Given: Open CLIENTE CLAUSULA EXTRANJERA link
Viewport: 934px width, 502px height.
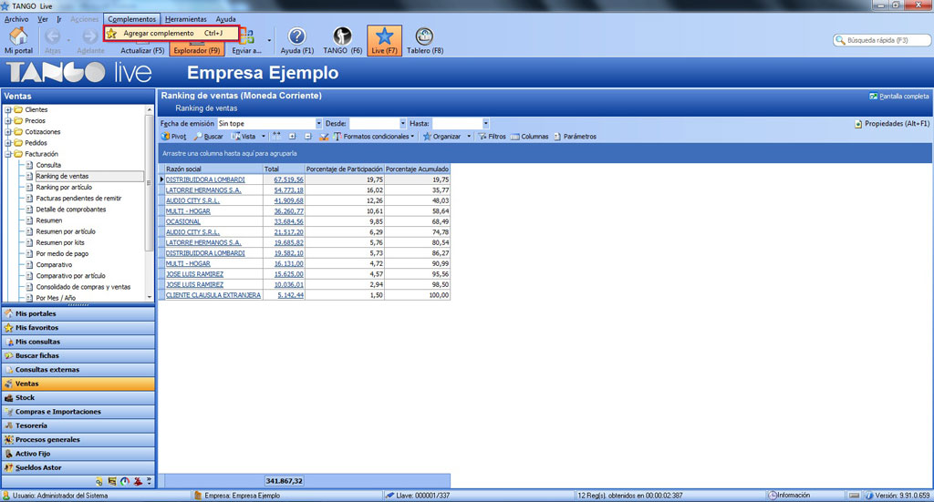Looking at the screenshot, I should 213,295.
